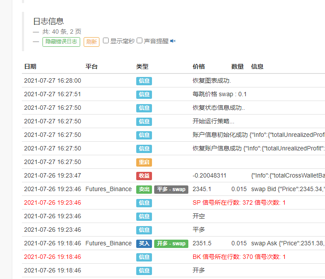Select Futures_Binance in the 19:18:46 row
Screen dimensions: 325x279
(108, 244)
